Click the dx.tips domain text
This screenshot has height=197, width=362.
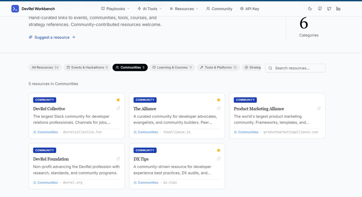(170, 183)
